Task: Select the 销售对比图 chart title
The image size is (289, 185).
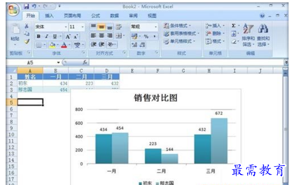Action: point(156,98)
